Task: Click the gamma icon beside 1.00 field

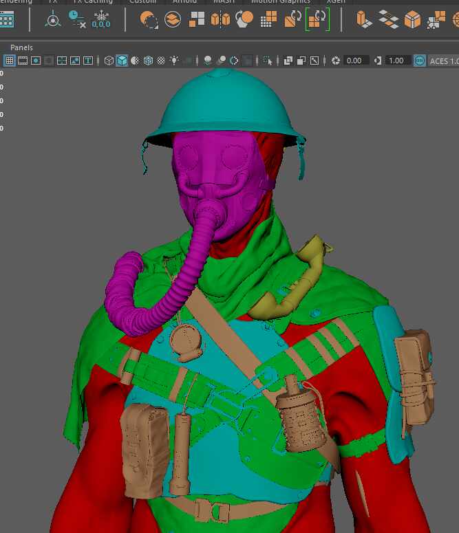Action: click(x=378, y=61)
